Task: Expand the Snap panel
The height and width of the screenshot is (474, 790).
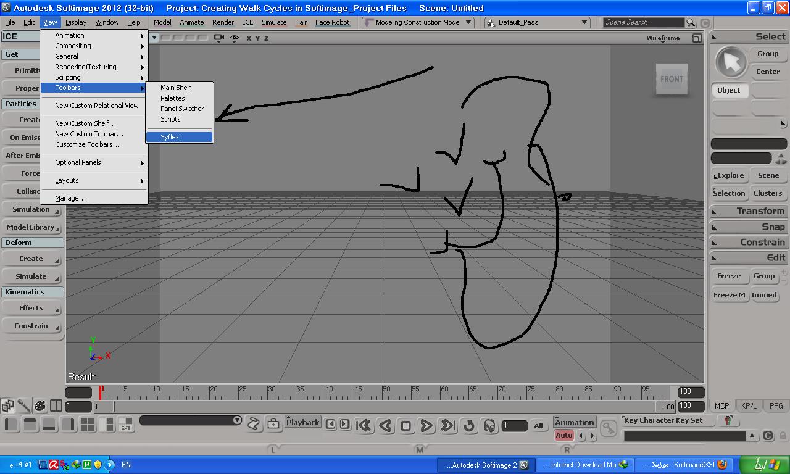Action: (x=748, y=227)
